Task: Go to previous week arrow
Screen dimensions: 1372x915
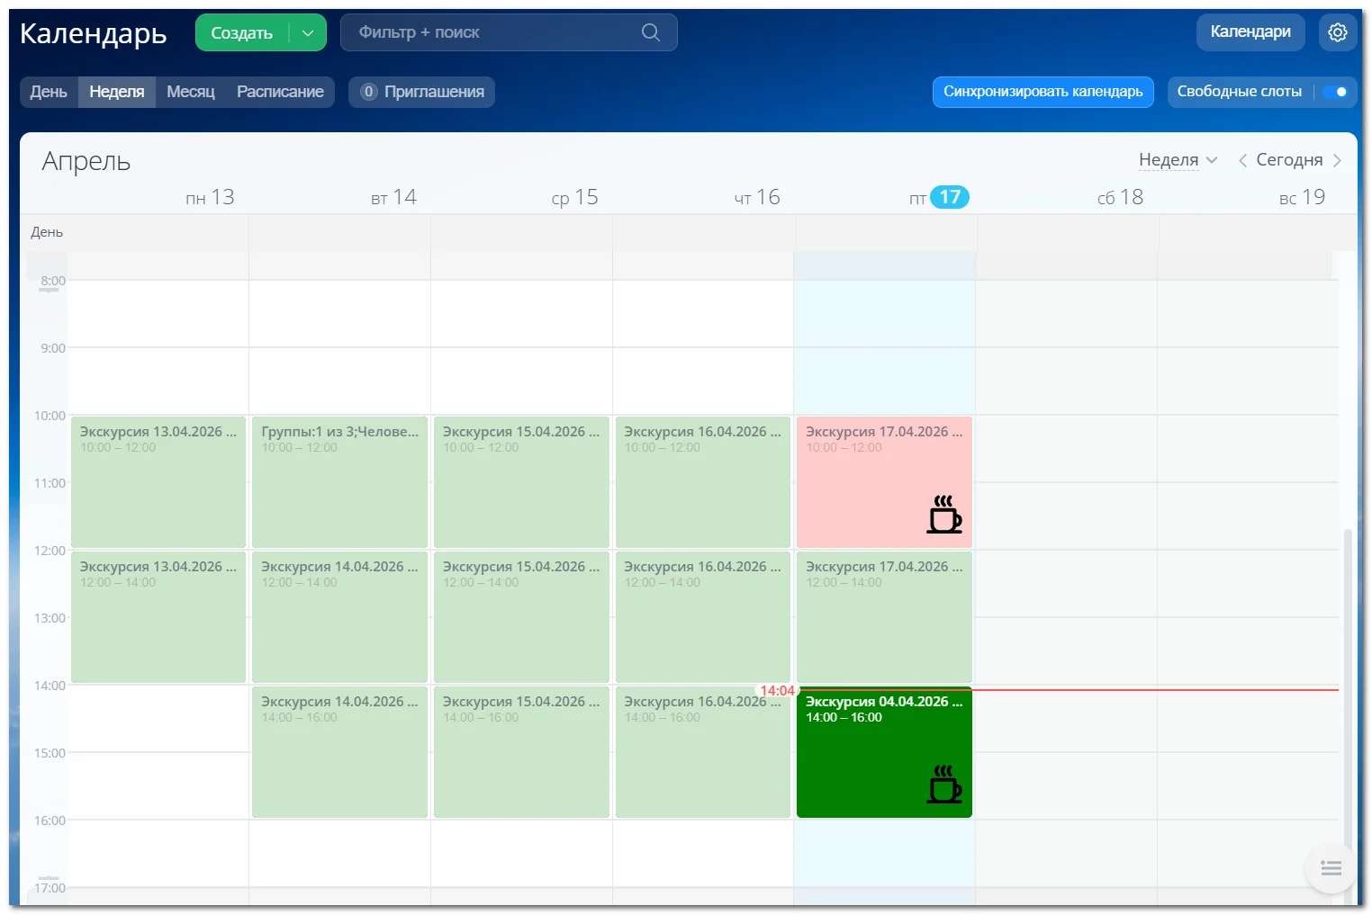Action: click(1242, 160)
